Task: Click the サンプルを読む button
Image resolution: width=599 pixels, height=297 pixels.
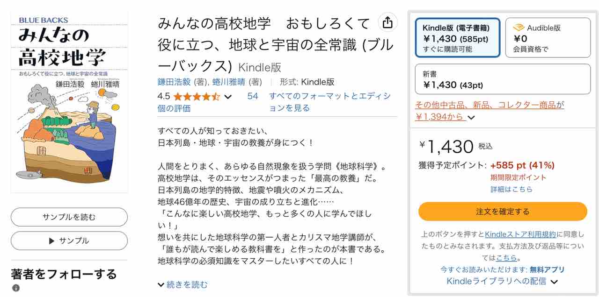Action: [x=68, y=217]
